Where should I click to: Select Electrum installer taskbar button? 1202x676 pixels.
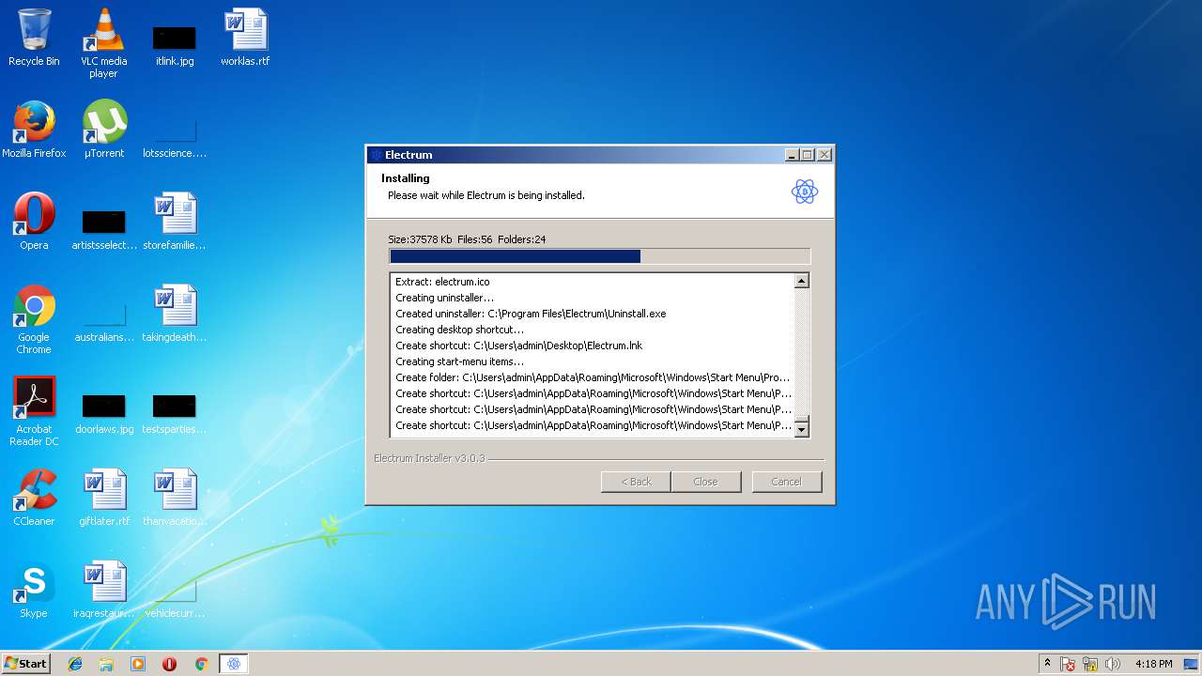coord(234,664)
